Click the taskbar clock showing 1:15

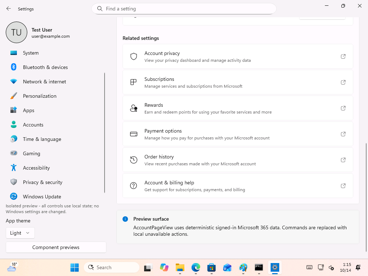point(346,267)
